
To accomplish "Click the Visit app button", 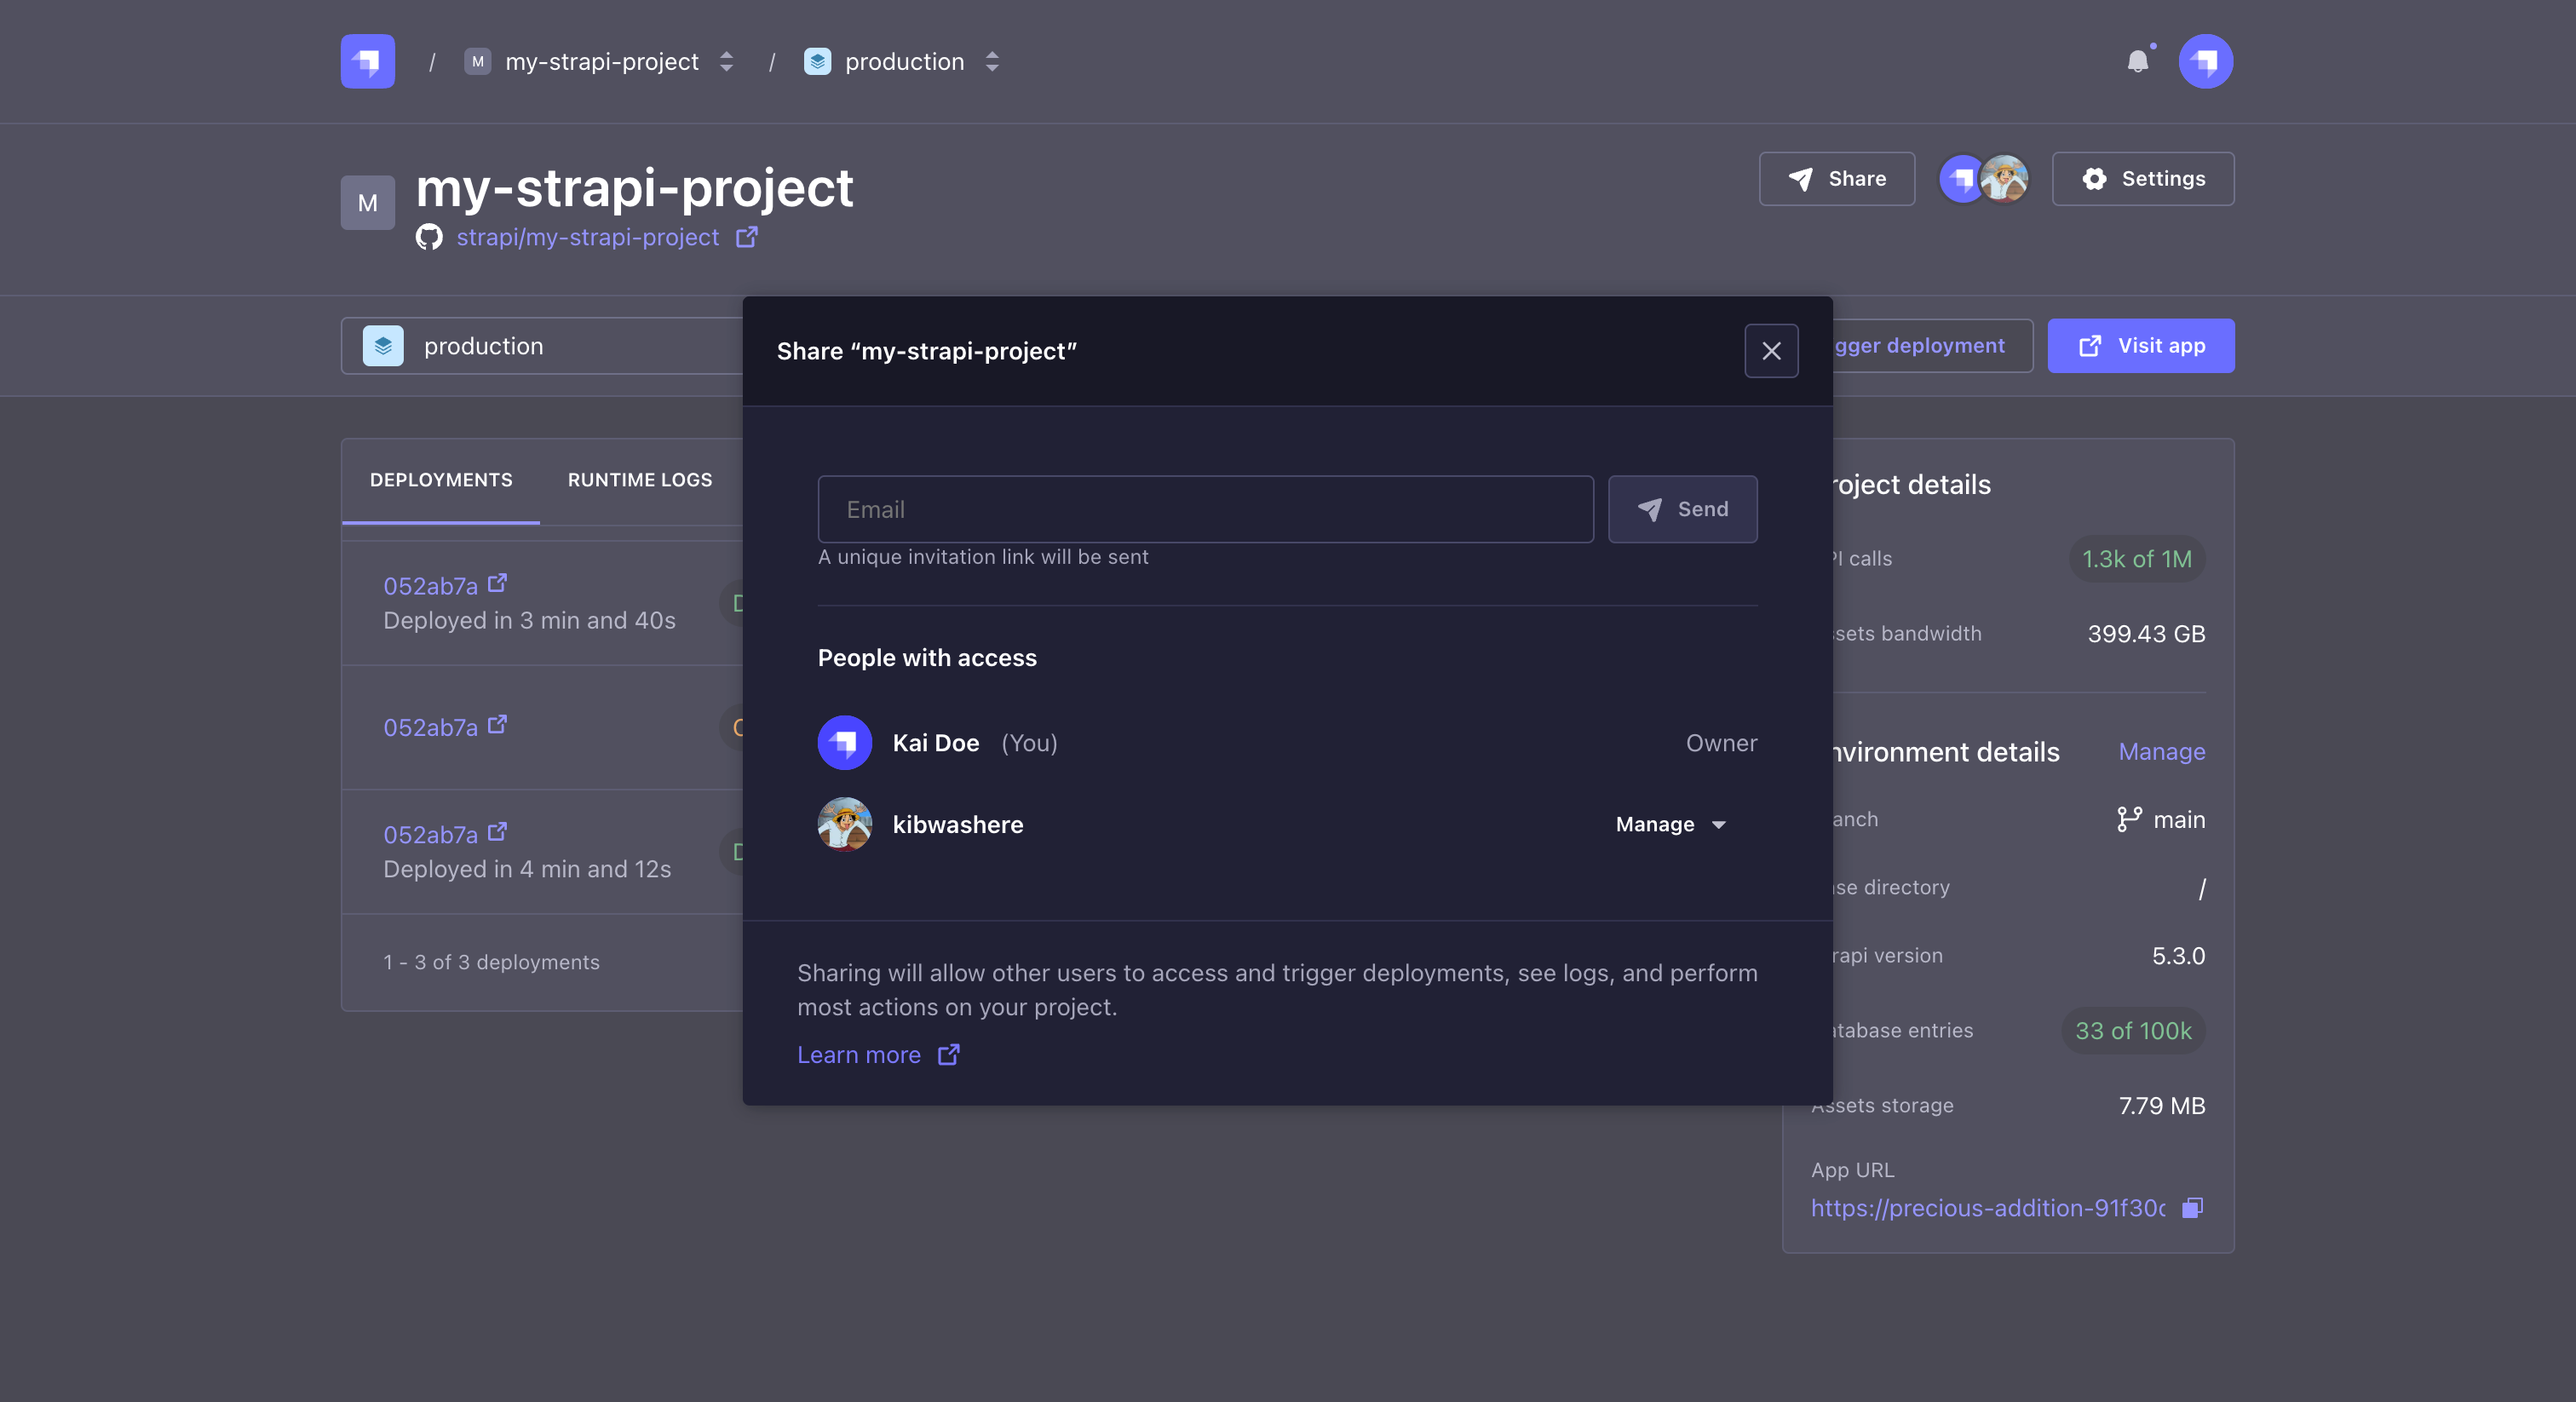I will (x=2140, y=345).
